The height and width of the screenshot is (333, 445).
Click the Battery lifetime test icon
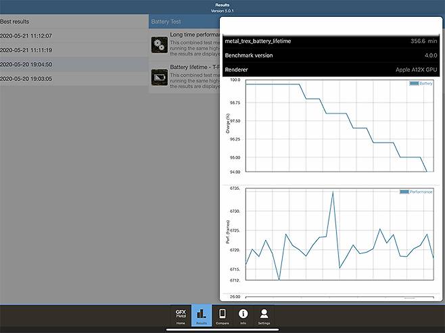[x=160, y=77]
